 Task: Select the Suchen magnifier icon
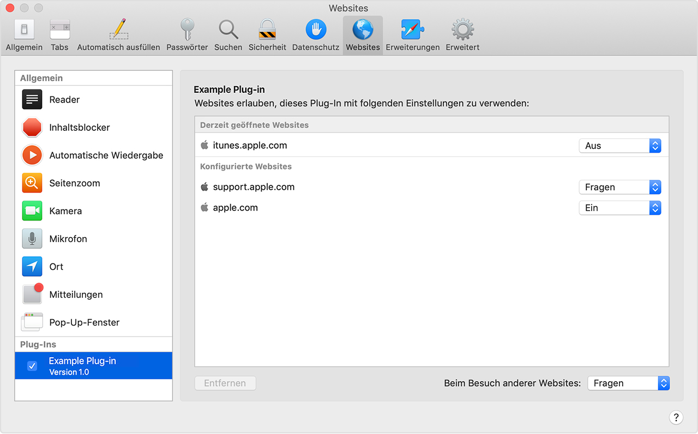point(228,29)
